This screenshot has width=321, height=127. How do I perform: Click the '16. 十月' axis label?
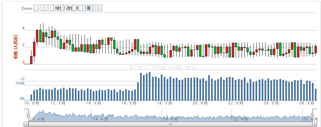(129, 103)
